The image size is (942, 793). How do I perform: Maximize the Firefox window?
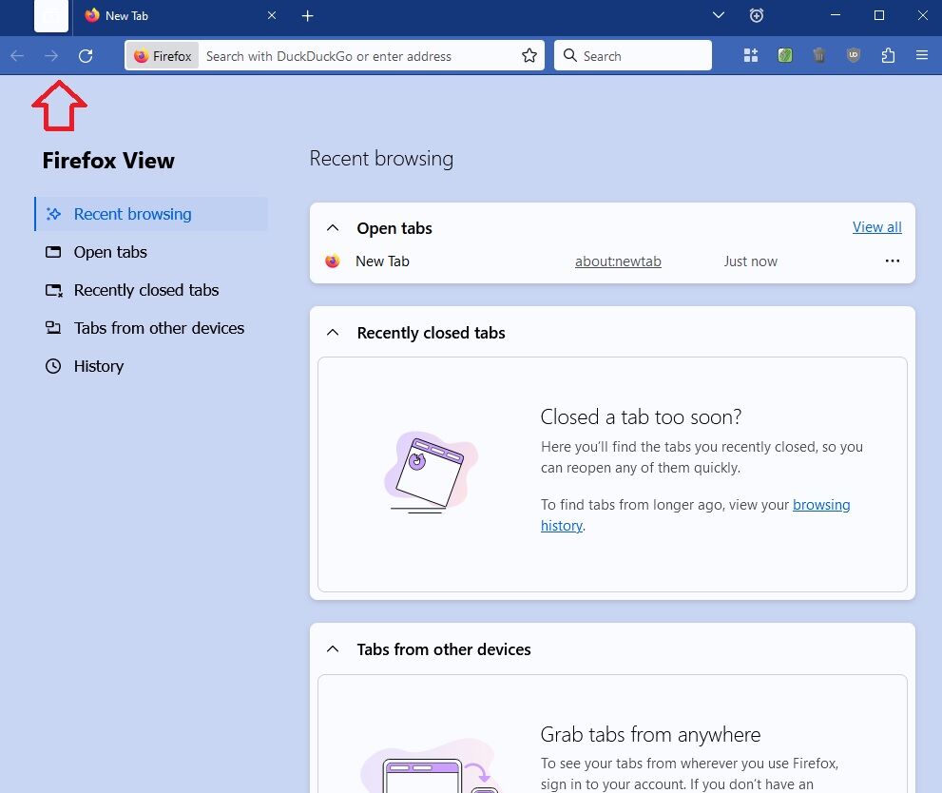[879, 15]
